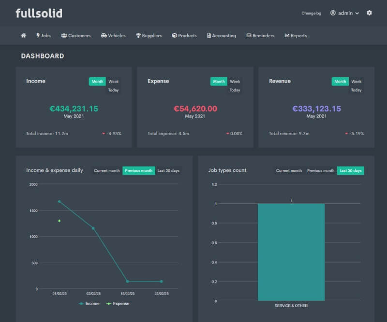Open the settings gear icon
387x322 pixels.
pos(370,13)
